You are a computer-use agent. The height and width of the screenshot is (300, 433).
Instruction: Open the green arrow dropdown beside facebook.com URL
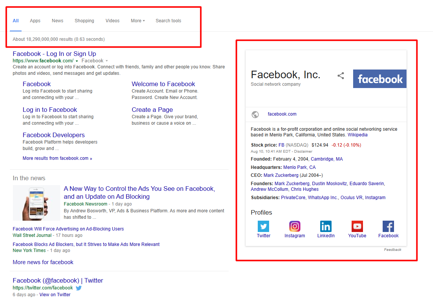click(x=77, y=61)
